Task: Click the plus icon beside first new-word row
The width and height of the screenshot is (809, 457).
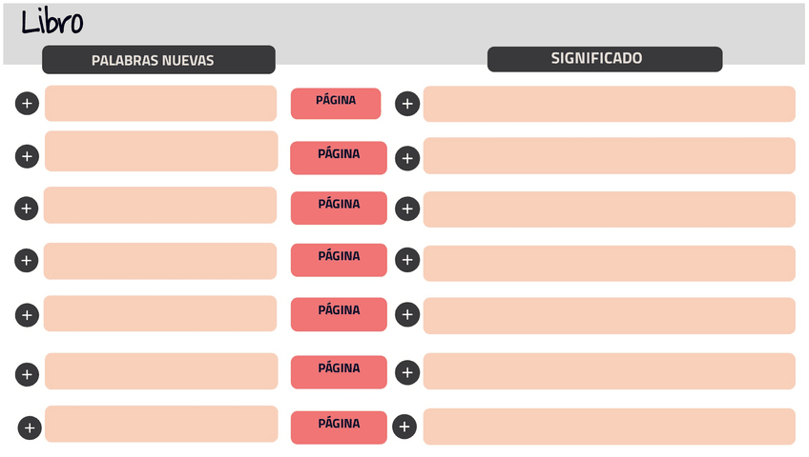Action: click(27, 103)
